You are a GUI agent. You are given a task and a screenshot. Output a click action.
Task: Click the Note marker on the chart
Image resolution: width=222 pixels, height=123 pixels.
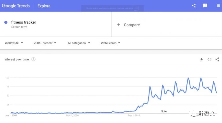tap(164, 112)
